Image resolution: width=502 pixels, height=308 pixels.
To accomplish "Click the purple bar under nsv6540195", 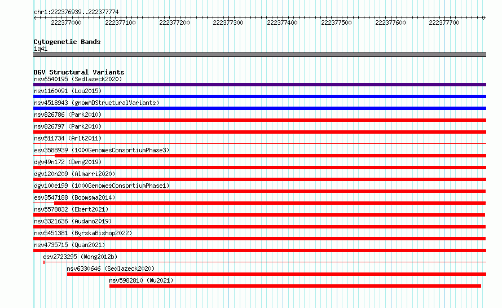I will [259, 85].
